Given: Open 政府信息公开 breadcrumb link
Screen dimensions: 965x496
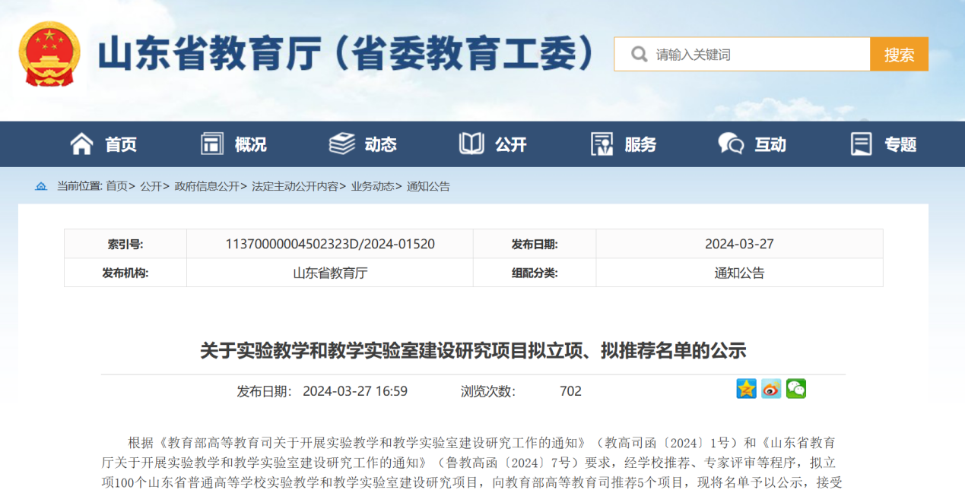Looking at the screenshot, I should (x=207, y=186).
